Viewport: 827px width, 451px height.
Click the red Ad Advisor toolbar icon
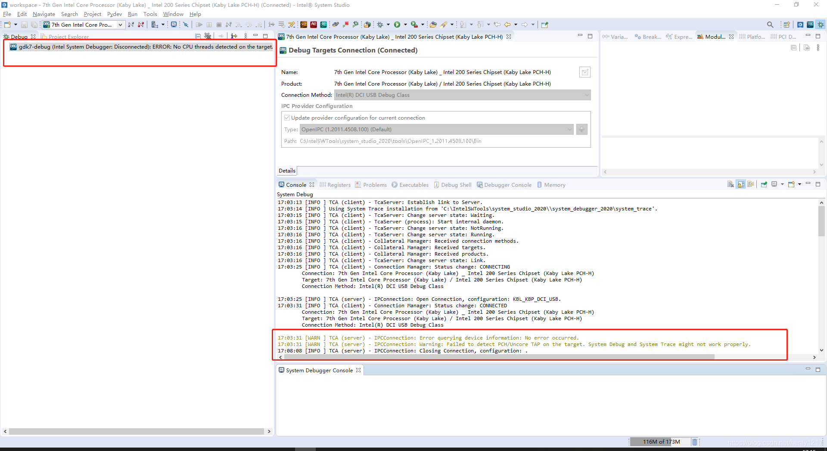(314, 25)
